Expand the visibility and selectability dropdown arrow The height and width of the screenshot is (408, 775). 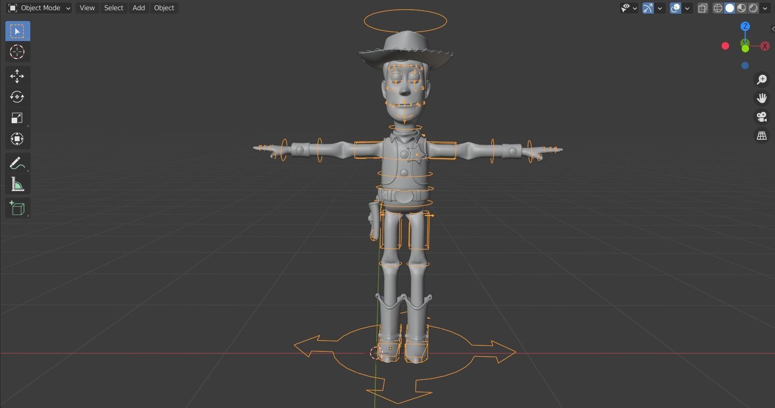pyautogui.click(x=635, y=8)
